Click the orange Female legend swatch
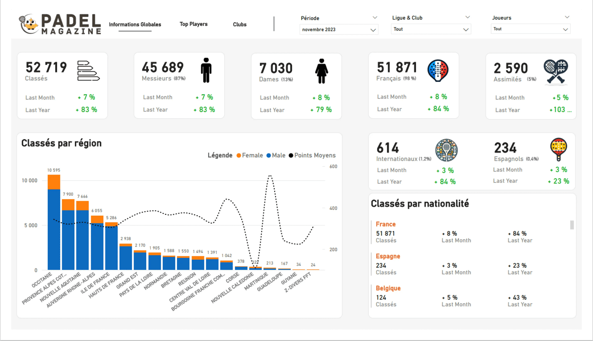The height and width of the screenshot is (341, 593). coord(239,155)
